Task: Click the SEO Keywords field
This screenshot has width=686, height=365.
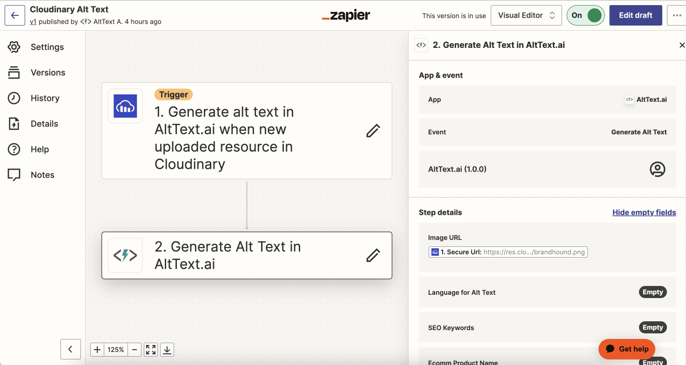Action: click(547, 328)
